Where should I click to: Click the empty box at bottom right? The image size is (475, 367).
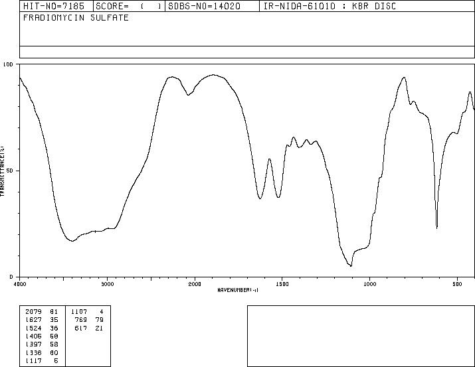pyautogui.click(x=361, y=336)
